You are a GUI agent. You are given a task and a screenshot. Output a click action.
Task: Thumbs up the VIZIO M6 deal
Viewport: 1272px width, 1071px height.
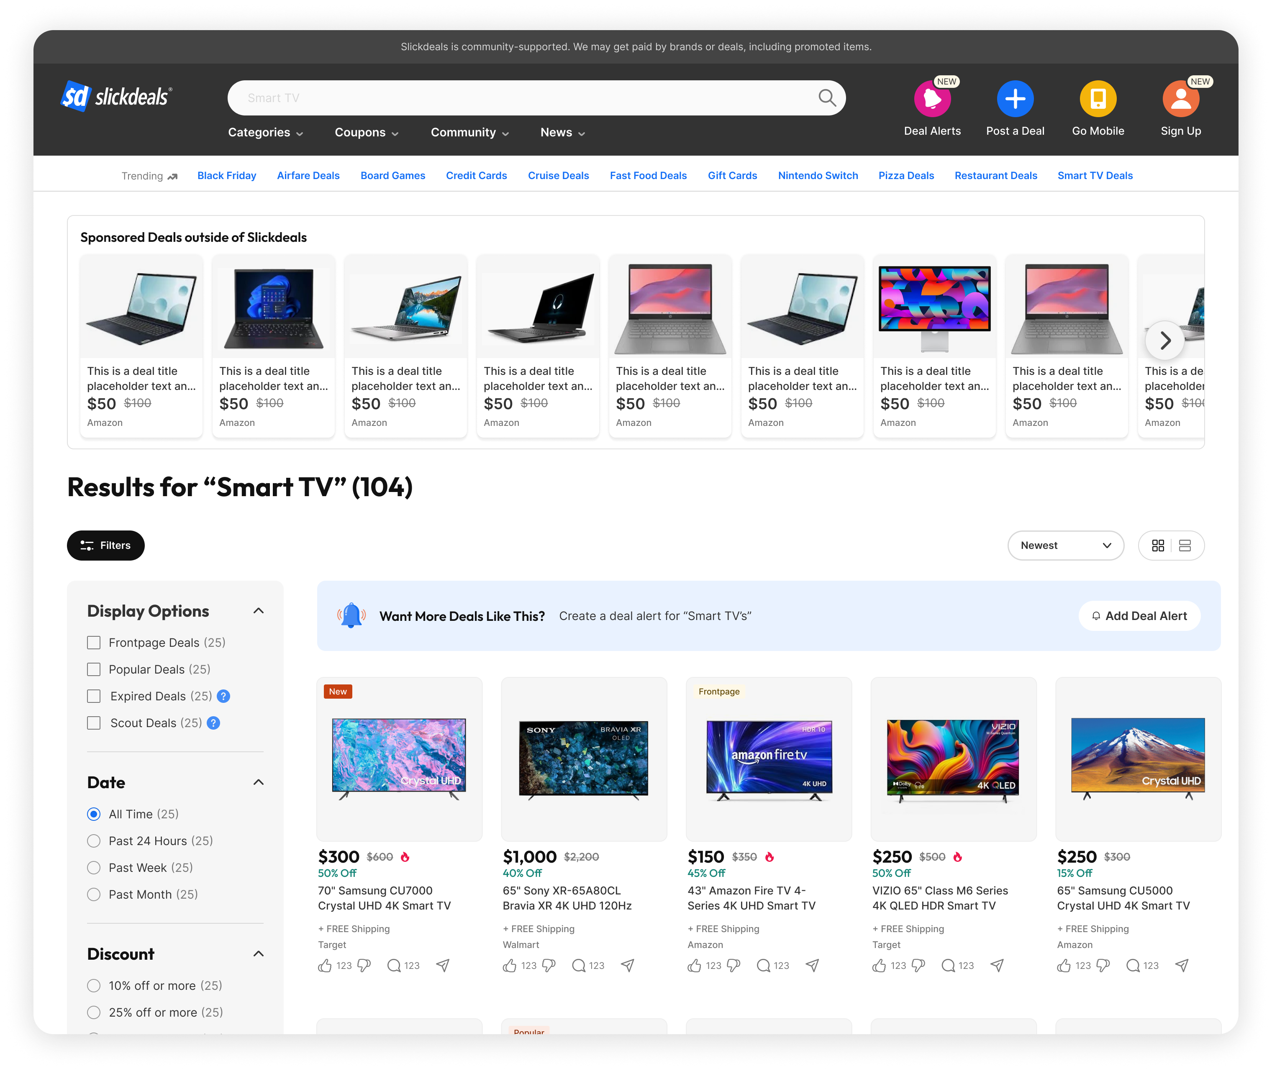[879, 965]
